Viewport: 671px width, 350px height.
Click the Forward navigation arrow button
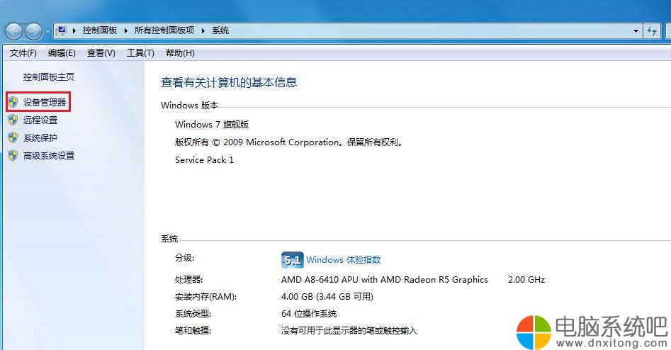point(33,30)
